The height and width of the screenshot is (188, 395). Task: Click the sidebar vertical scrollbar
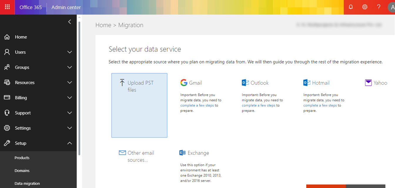click(79, 88)
